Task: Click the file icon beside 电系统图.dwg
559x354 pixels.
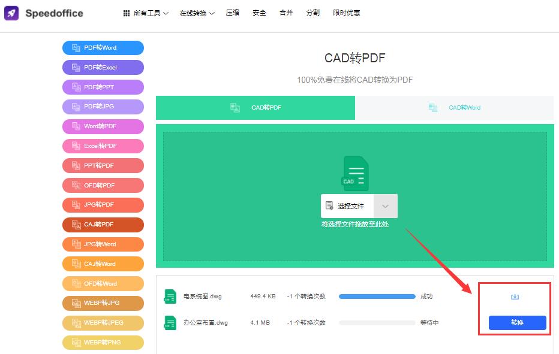Action: tap(170, 296)
